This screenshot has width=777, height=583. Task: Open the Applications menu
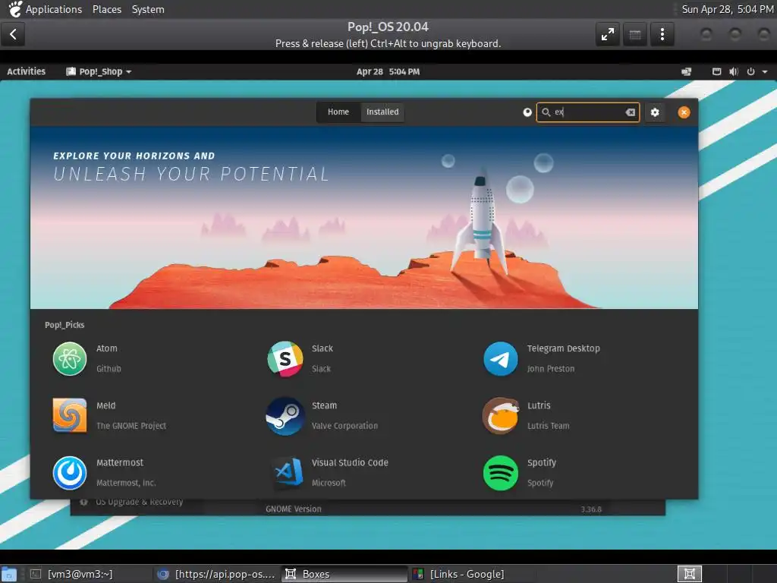(54, 9)
